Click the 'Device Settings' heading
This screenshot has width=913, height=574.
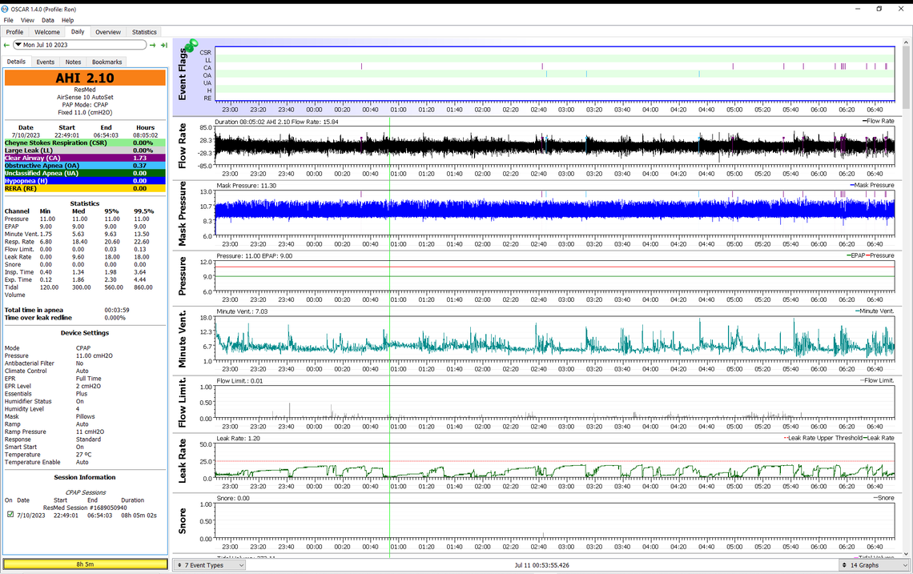[85, 333]
